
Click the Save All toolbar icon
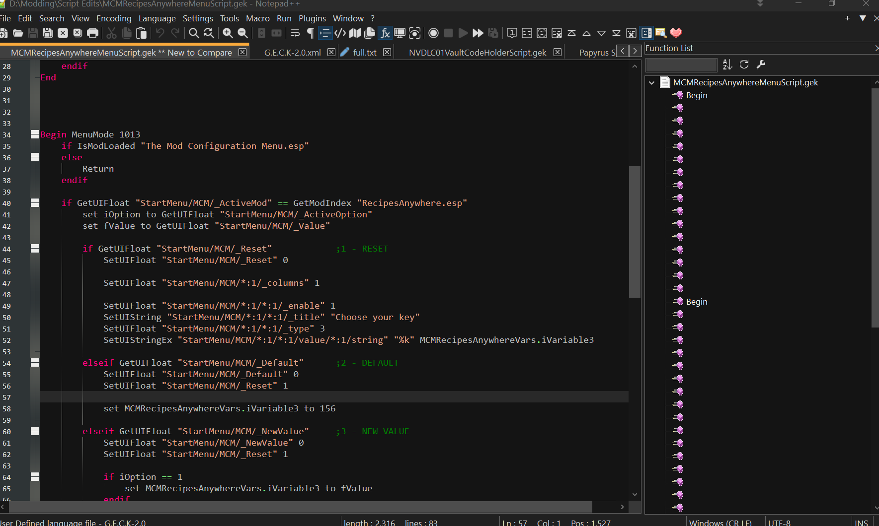(48, 33)
